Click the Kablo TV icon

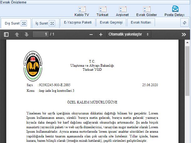(x=82, y=9)
